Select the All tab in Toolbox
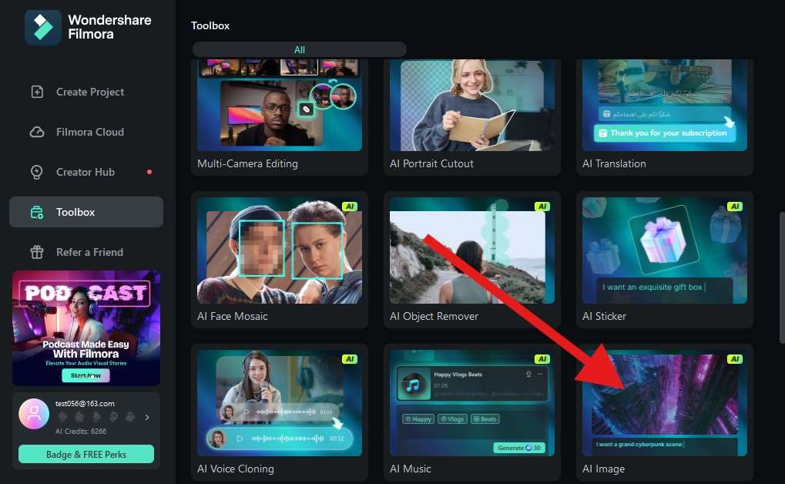Image resolution: width=785 pixels, height=484 pixels. tap(300, 49)
